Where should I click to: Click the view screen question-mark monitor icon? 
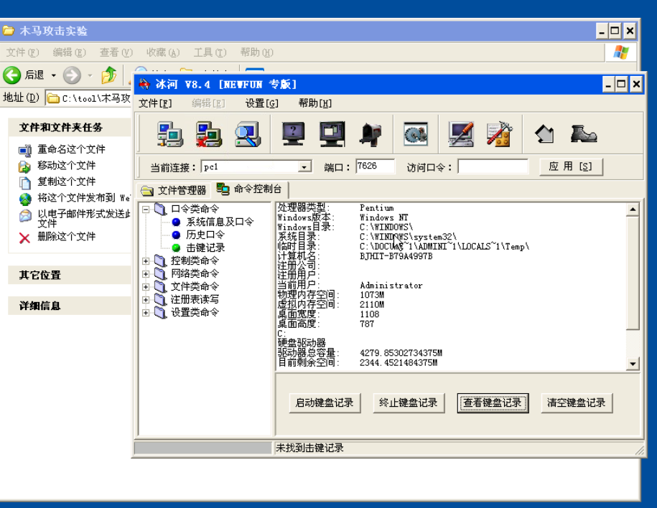(293, 134)
